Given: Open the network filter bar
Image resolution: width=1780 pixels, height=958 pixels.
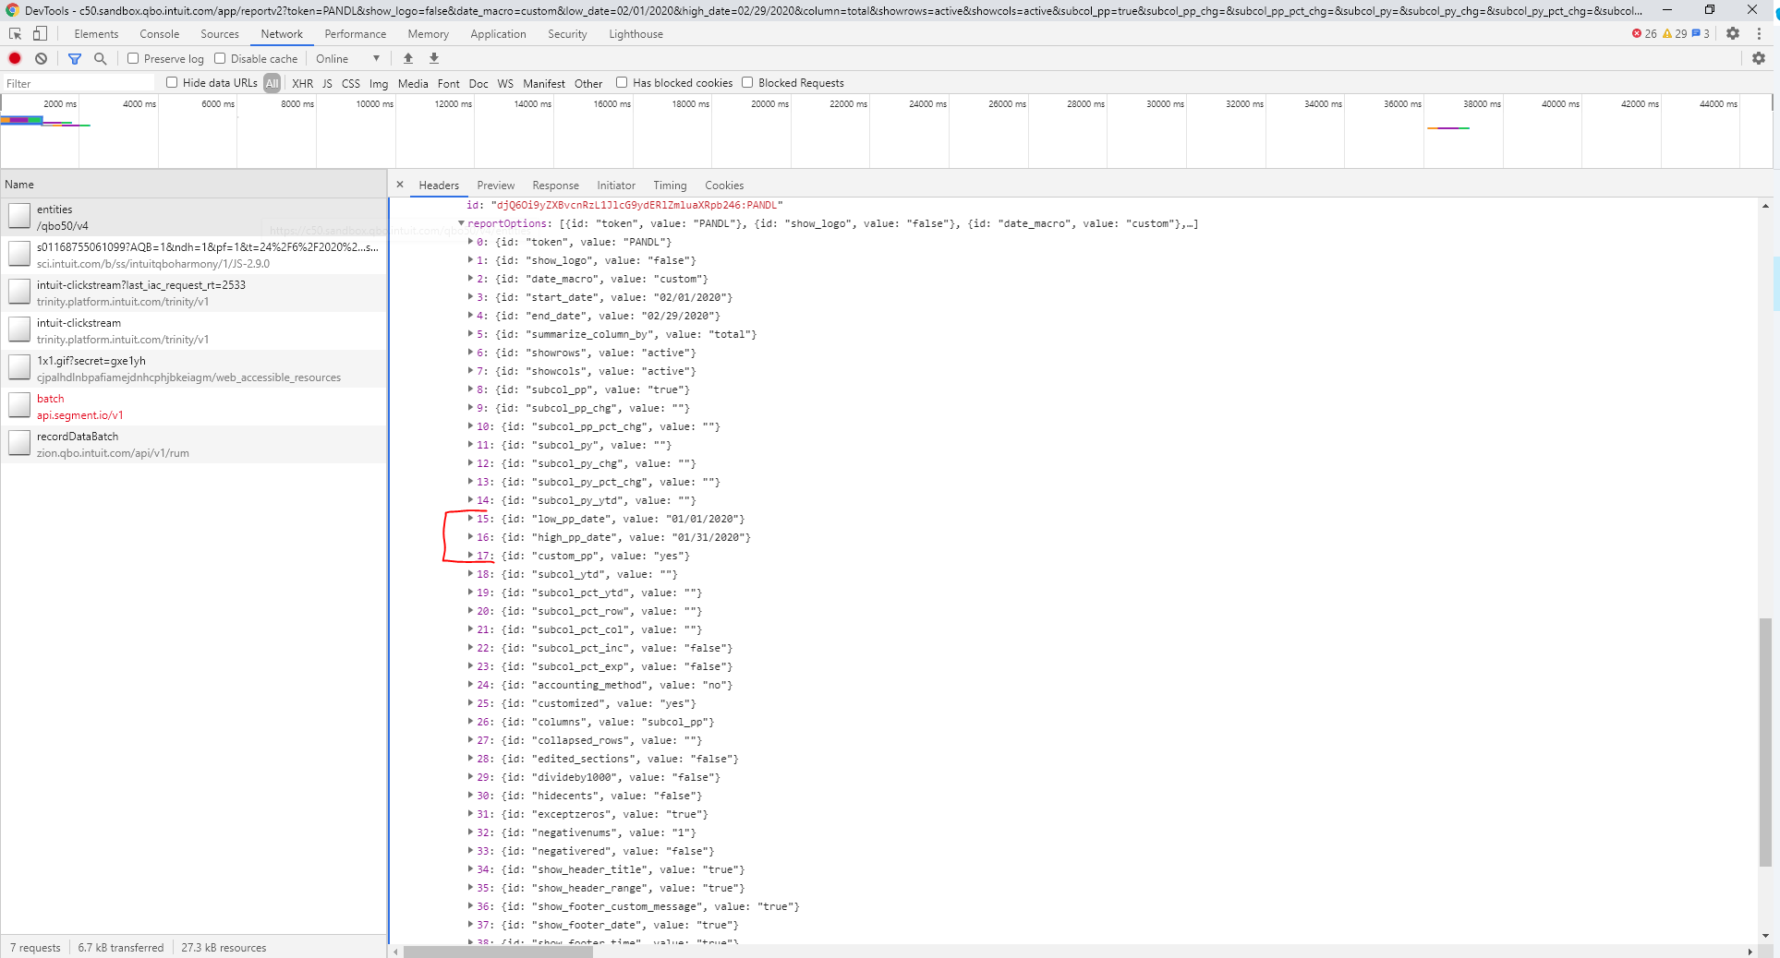Looking at the screenshot, I should 75,58.
